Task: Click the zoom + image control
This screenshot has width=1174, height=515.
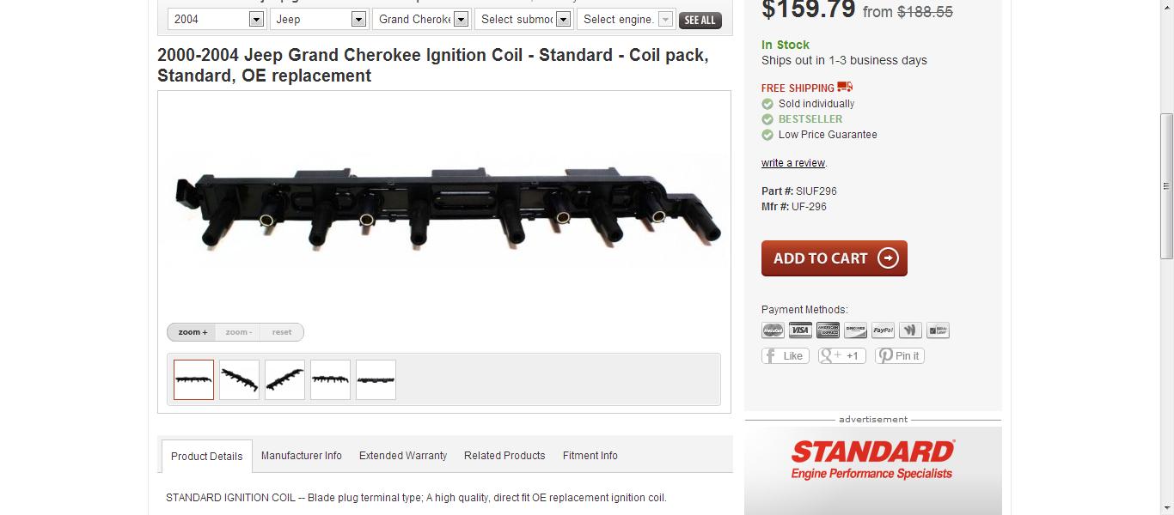Action: (x=193, y=332)
